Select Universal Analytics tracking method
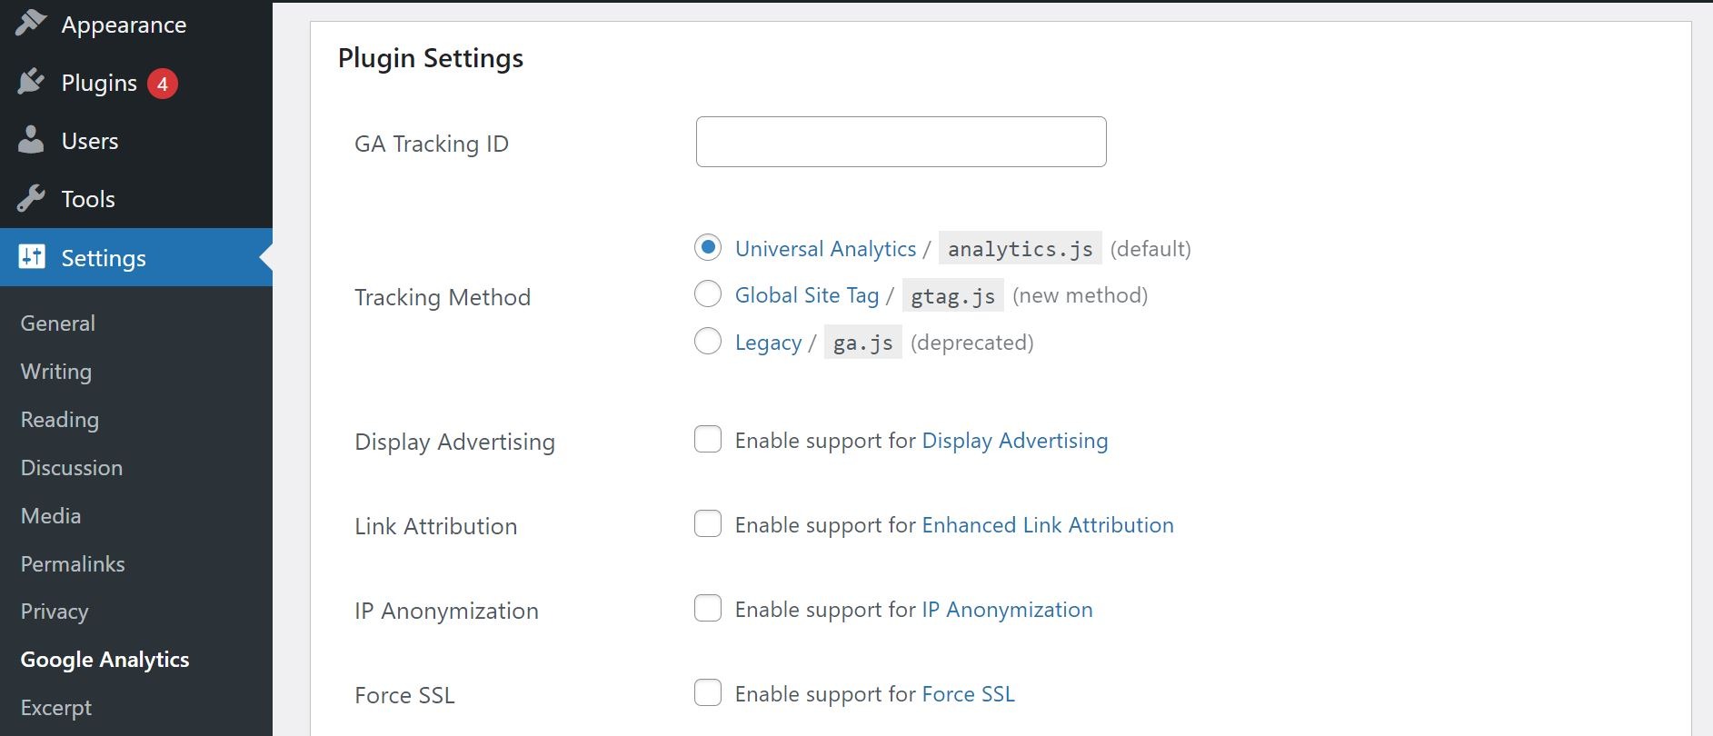This screenshot has width=1713, height=736. (x=708, y=247)
